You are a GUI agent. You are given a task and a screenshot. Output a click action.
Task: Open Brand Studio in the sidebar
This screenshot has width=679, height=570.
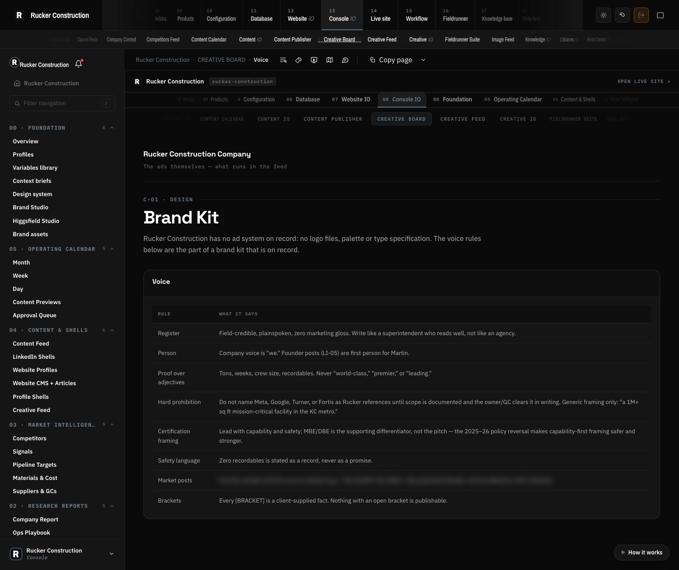(31, 207)
